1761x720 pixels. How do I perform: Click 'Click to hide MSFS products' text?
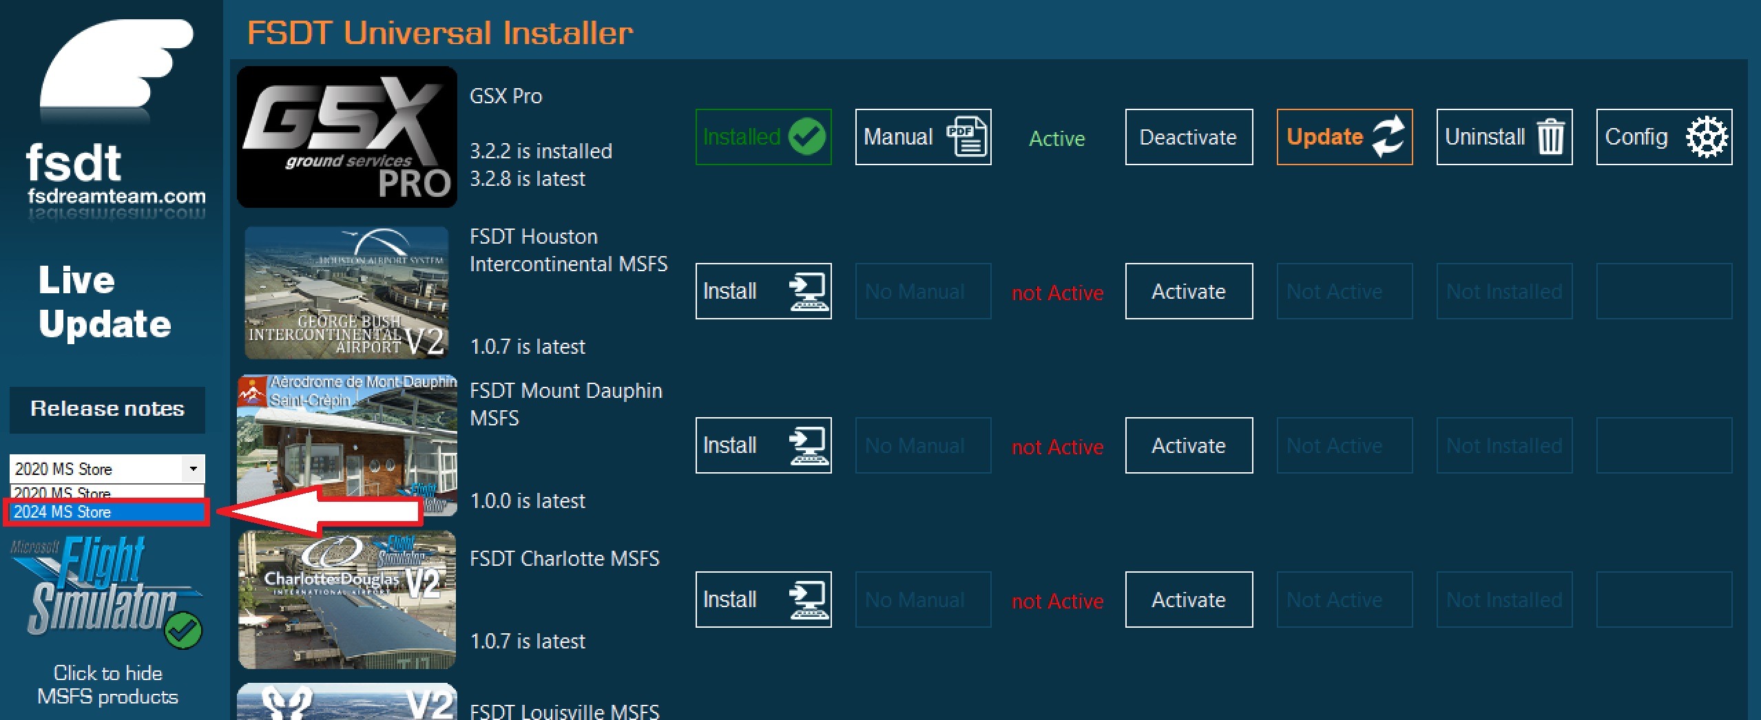pos(107,685)
